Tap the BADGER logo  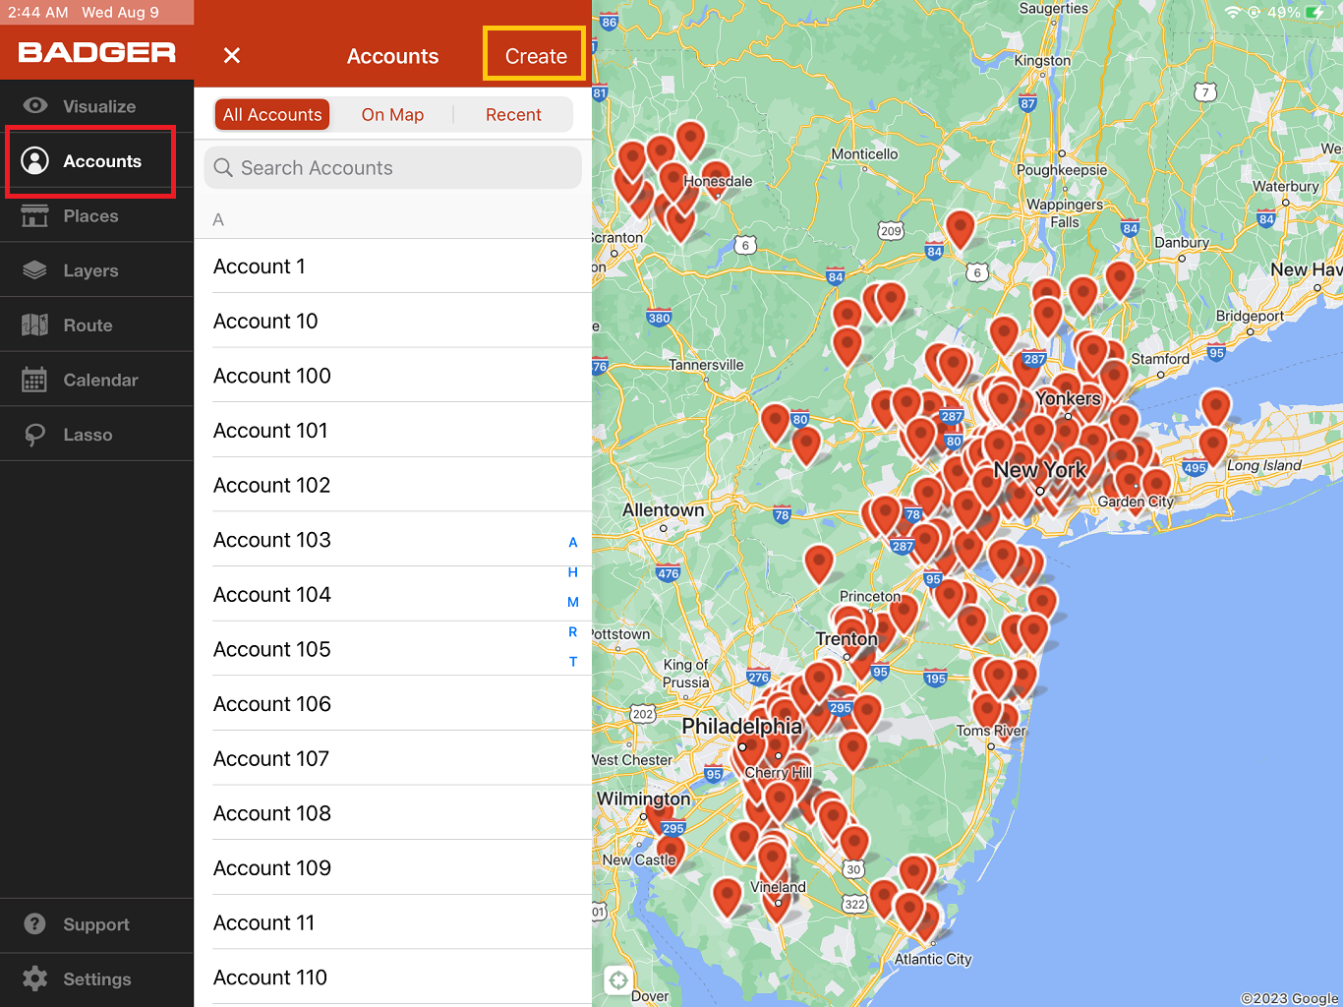pos(97,53)
